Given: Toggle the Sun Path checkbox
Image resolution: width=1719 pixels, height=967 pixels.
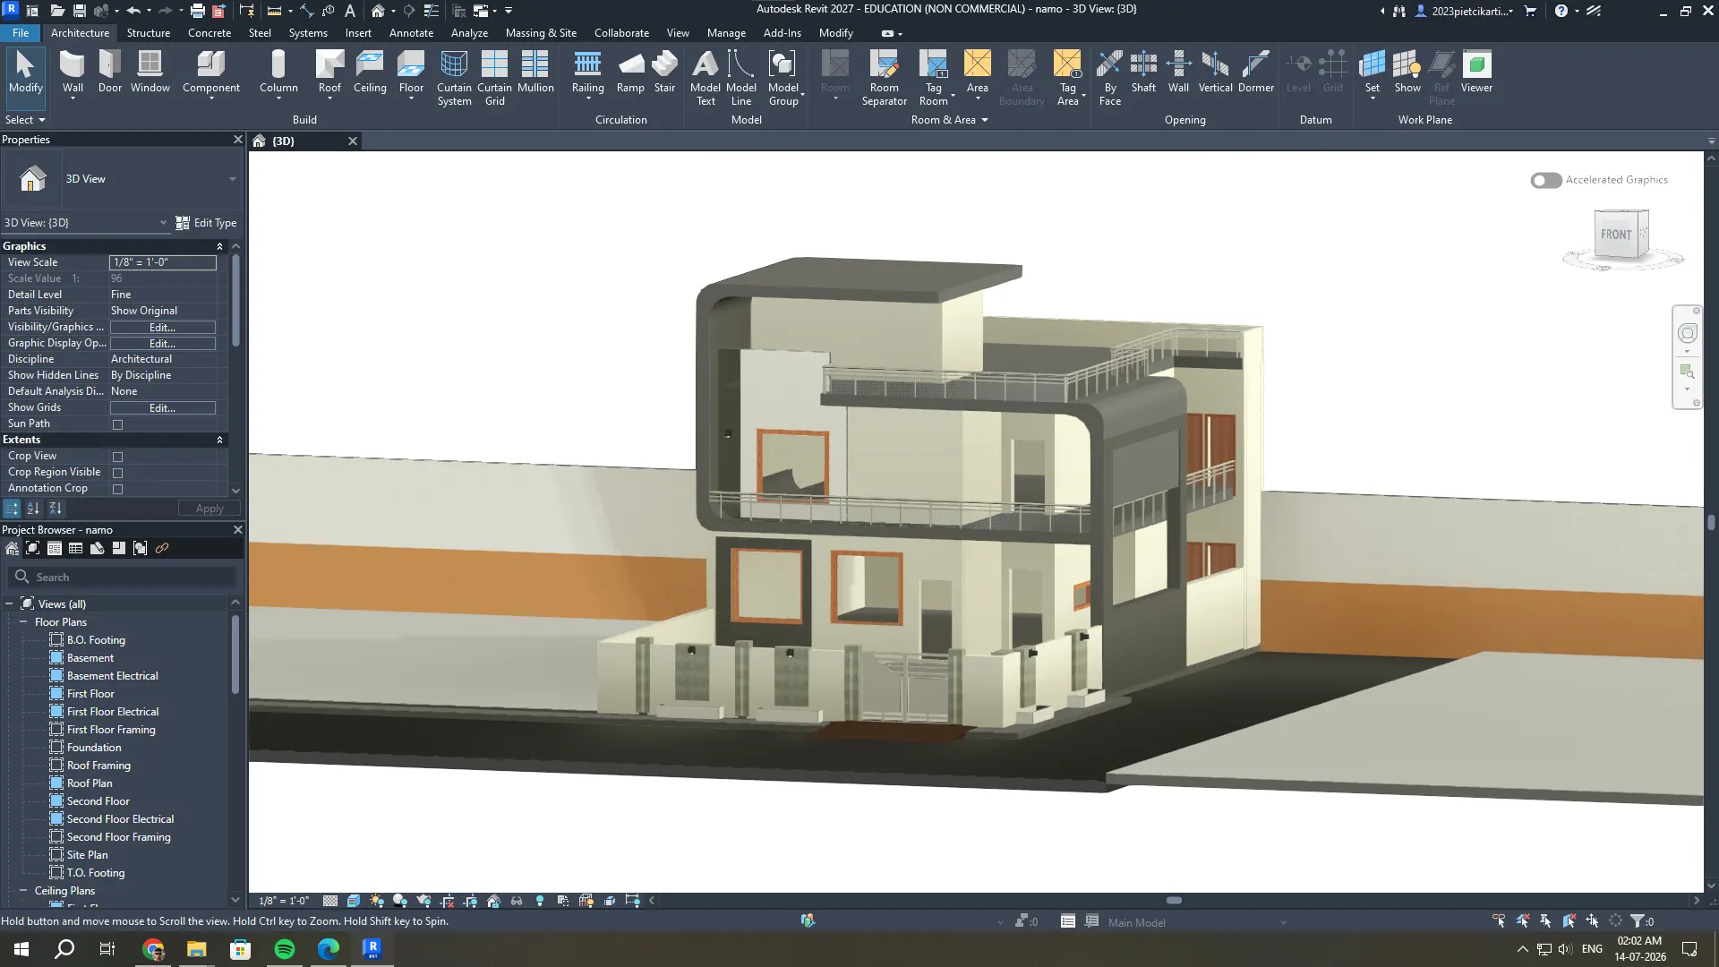Looking at the screenshot, I should point(117,424).
